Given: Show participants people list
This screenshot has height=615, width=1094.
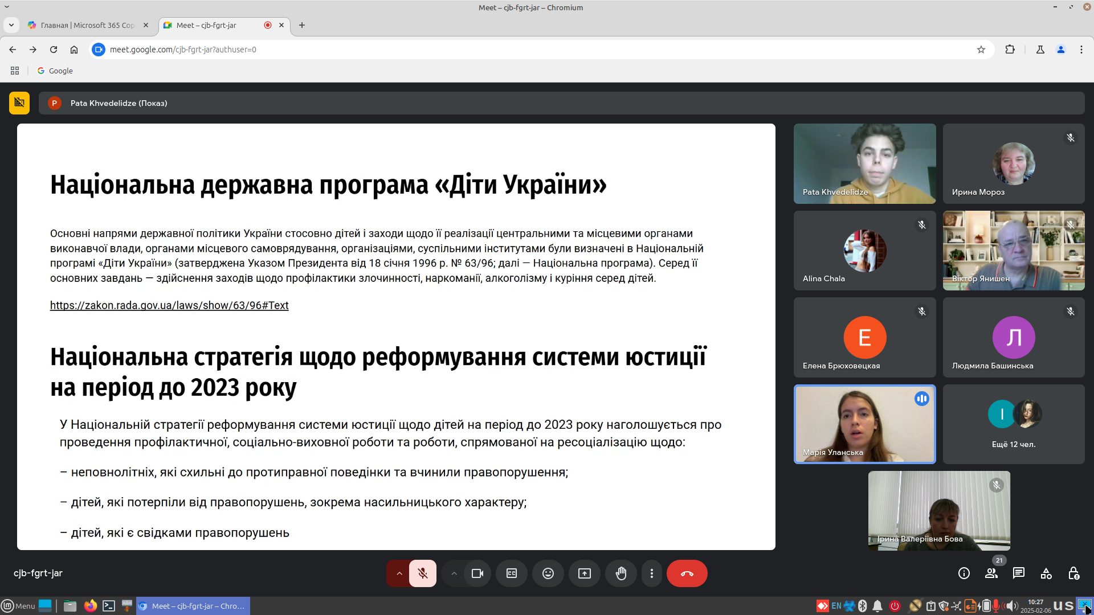Looking at the screenshot, I should (991, 573).
